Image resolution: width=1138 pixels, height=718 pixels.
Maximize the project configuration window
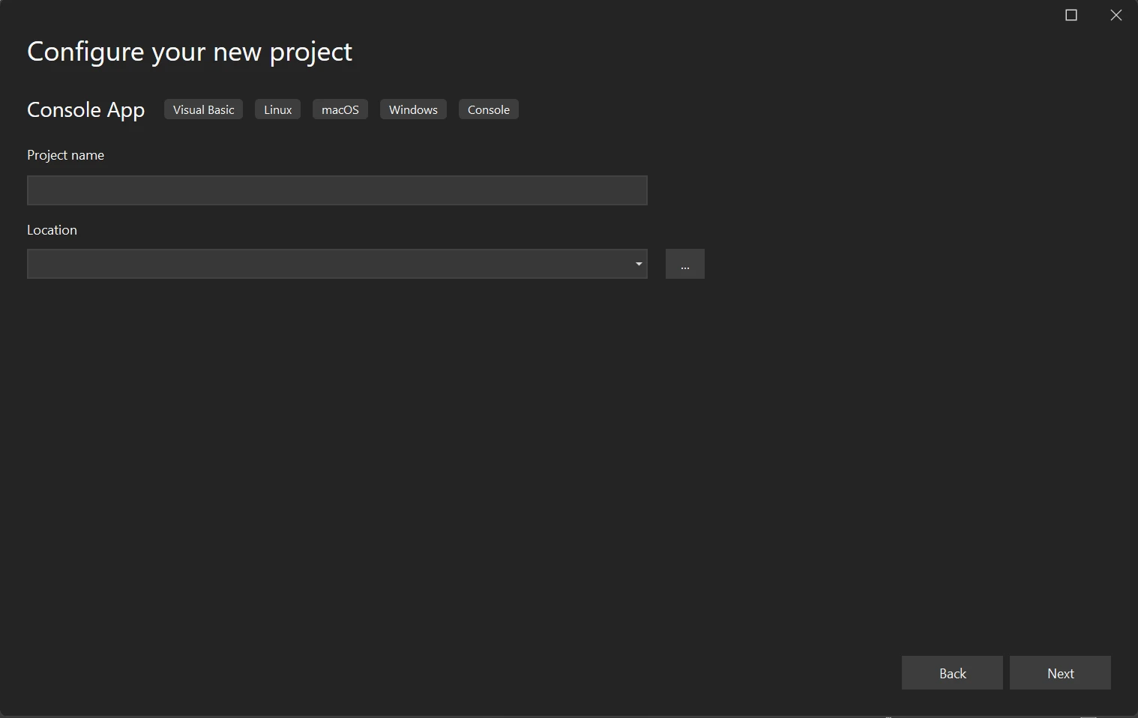tap(1071, 15)
